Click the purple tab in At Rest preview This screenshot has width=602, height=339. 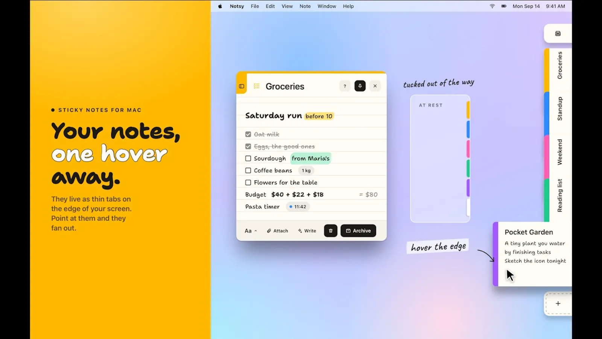point(468,188)
